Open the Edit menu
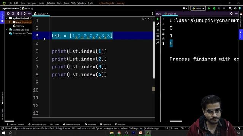This screenshot has height=136, width=243. click(x=16, y=3)
